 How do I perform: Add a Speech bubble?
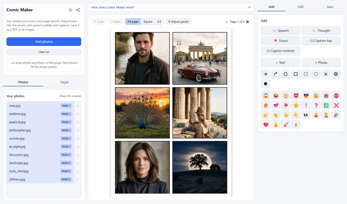280,31
